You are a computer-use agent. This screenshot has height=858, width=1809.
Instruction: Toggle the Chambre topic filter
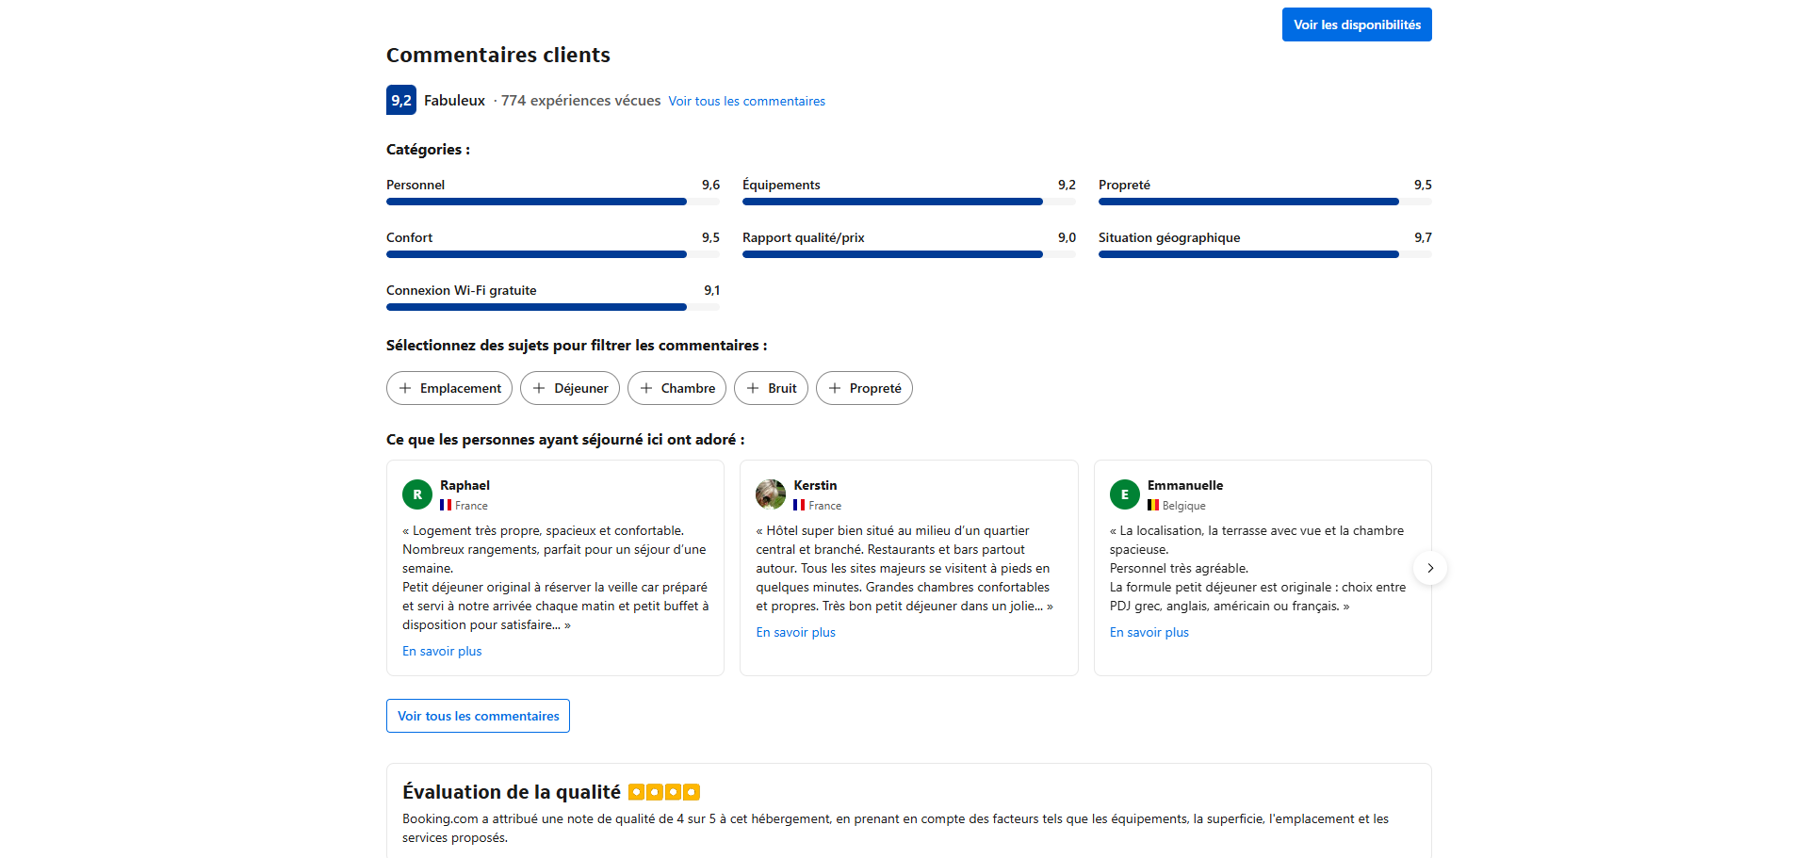tap(676, 388)
